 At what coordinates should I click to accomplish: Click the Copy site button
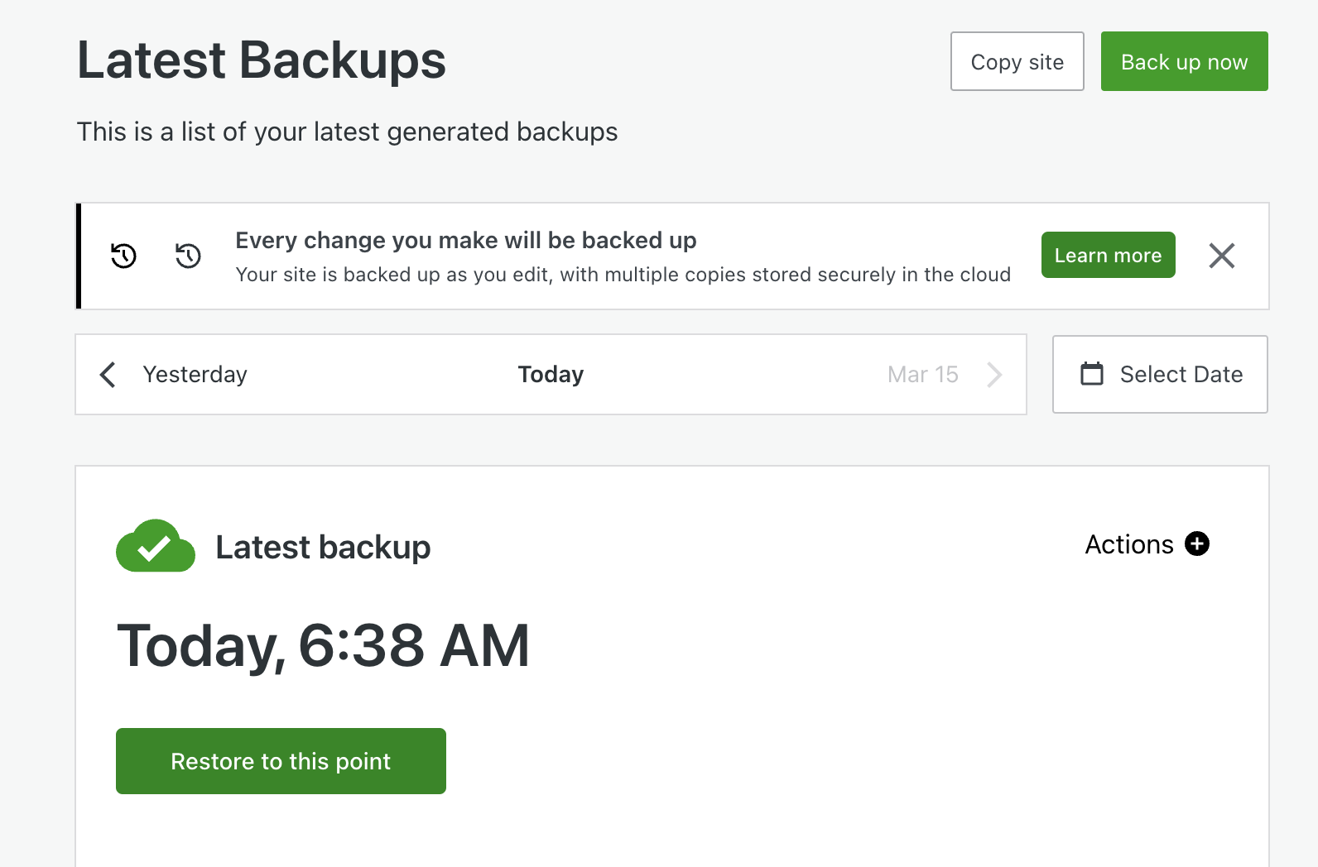pos(1017,61)
